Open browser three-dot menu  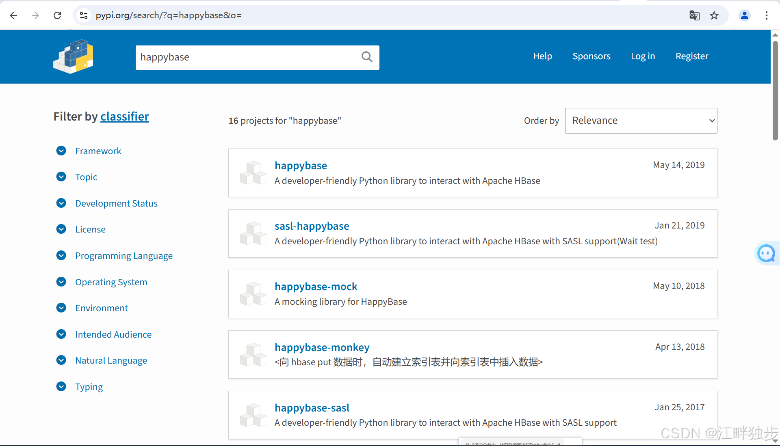pos(766,15)
